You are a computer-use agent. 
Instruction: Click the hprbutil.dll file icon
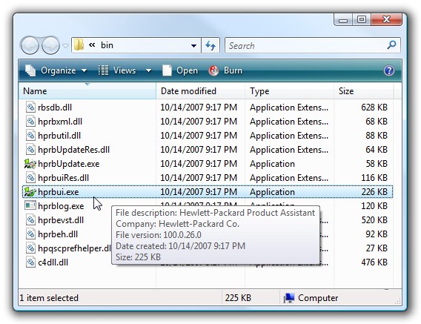[x=30, y=136]
